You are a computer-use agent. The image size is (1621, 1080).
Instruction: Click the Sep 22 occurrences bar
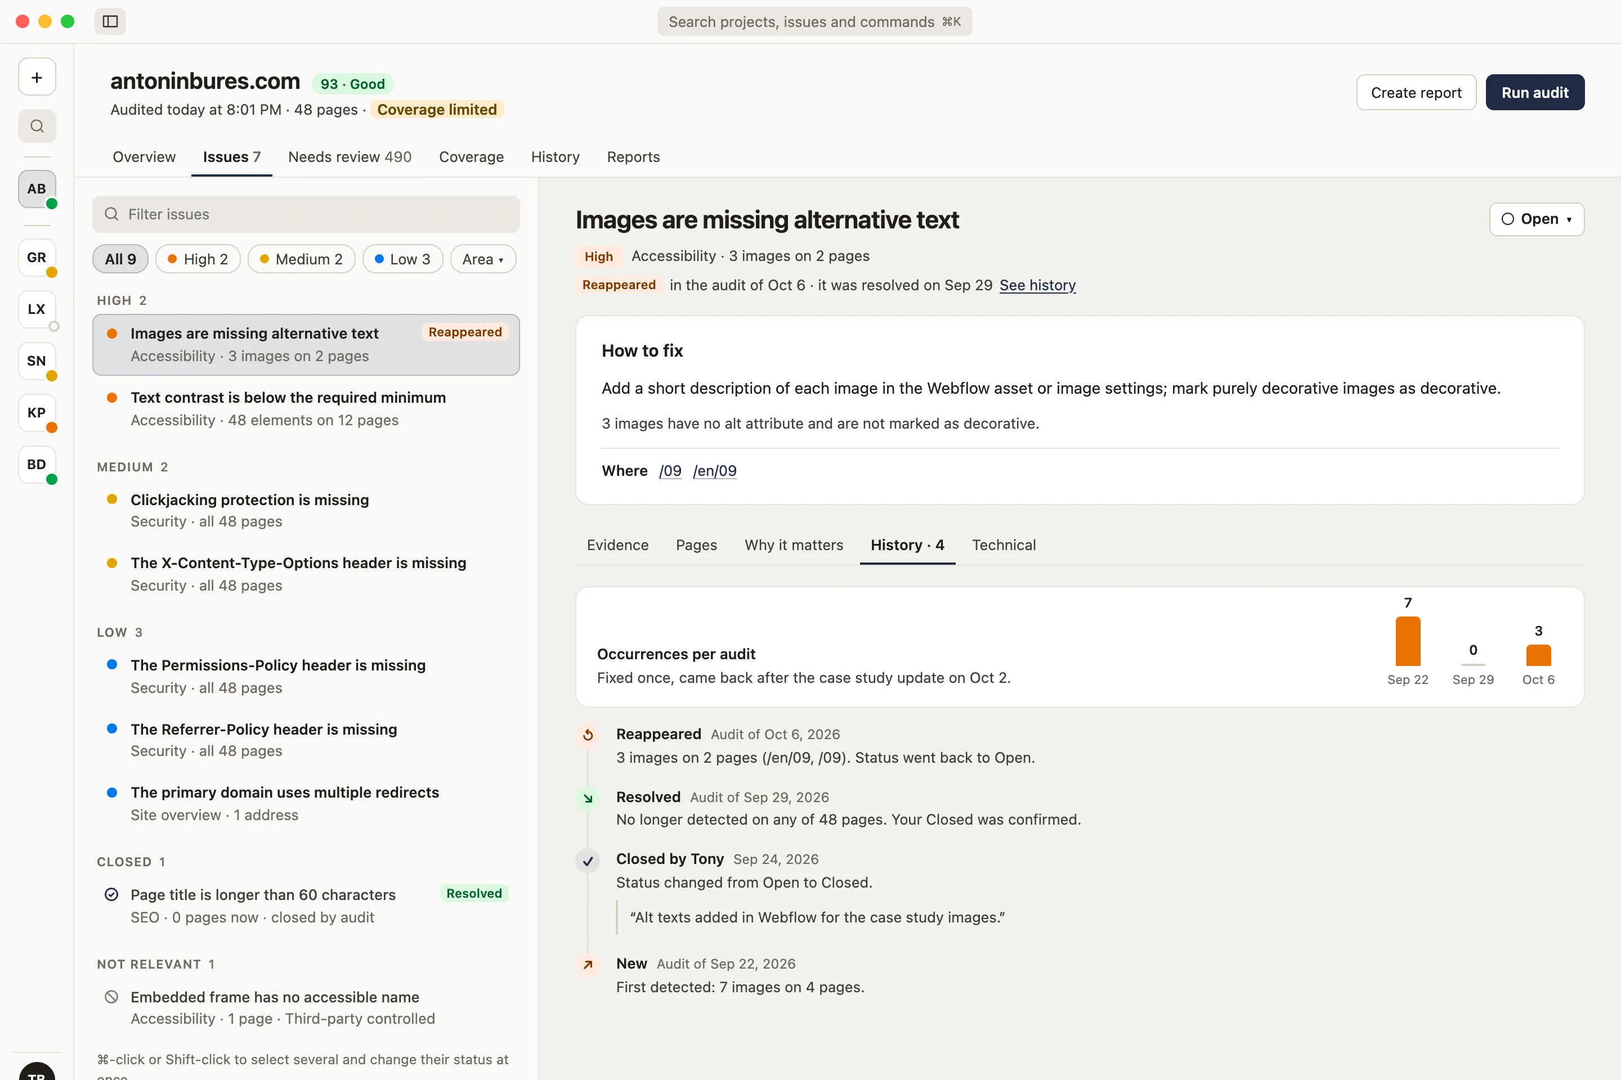pos(1408,641)
